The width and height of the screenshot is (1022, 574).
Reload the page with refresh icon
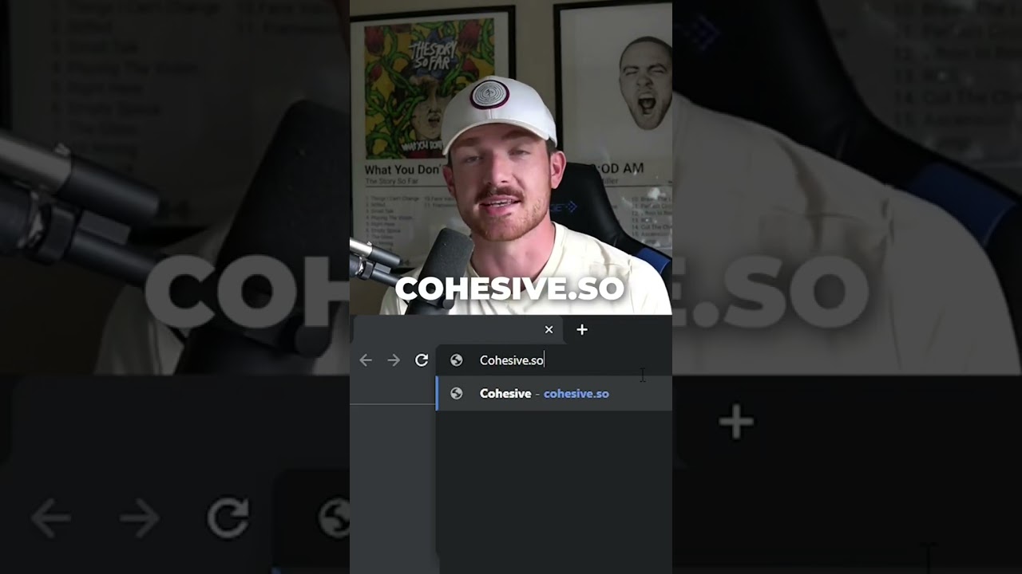click(x=422, y=360)
